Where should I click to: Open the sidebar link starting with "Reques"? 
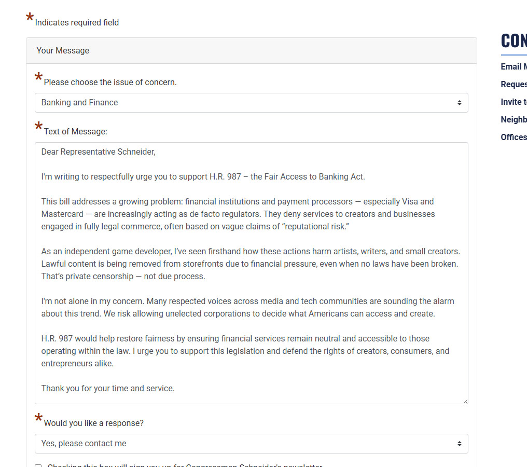(x=514, y=84)
